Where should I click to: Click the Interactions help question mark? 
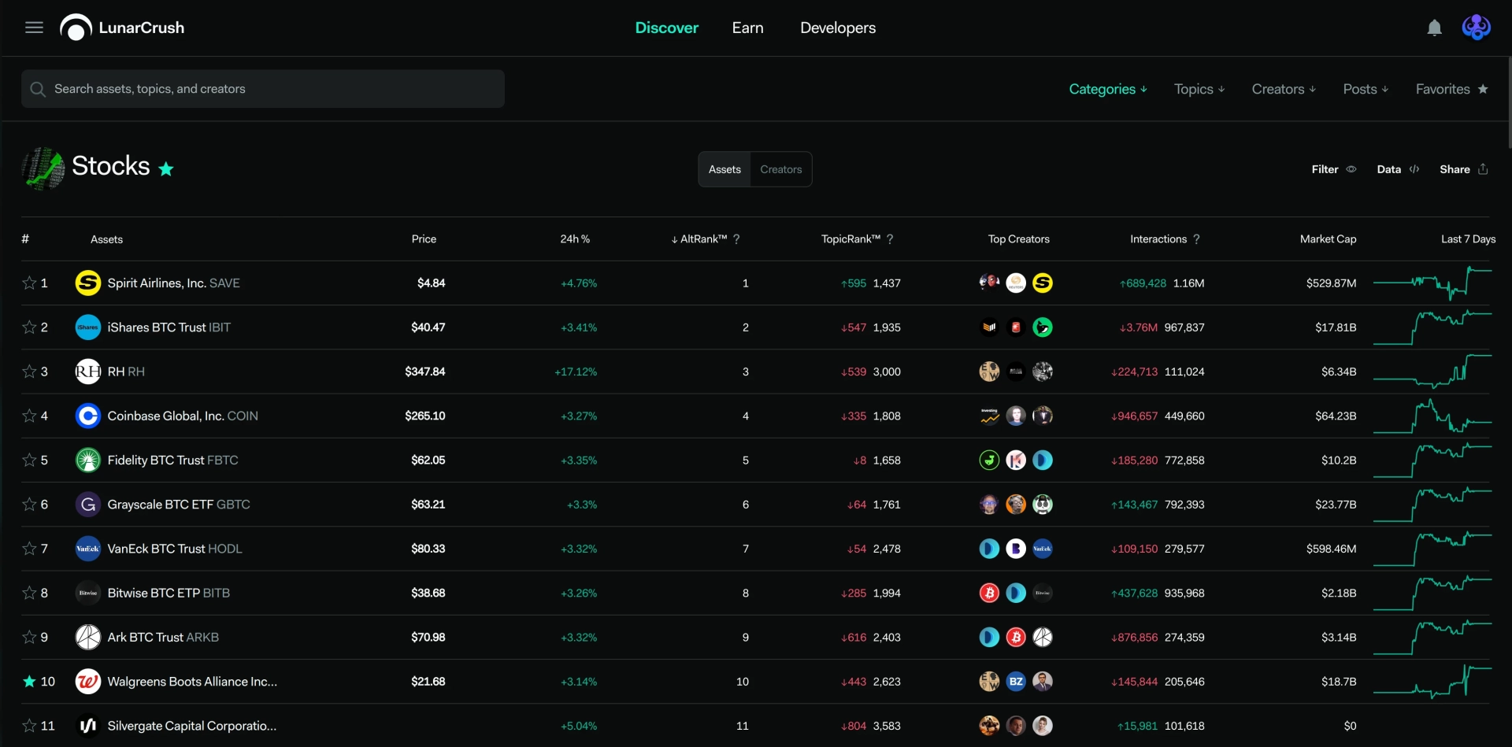[1196, 239]
